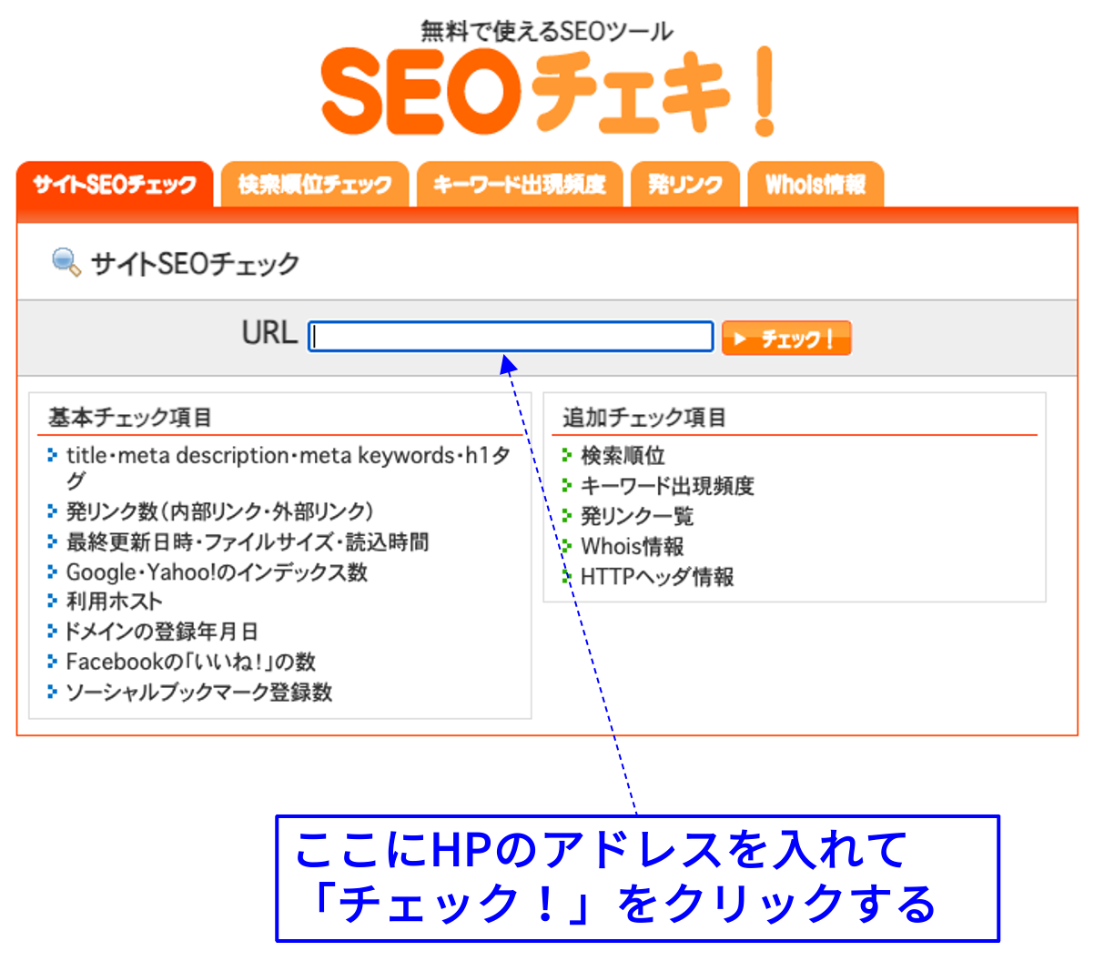The image size is (1094, 961).
Task: Click HTTPヘッダ情報 list item
Action: pos(657,576)
